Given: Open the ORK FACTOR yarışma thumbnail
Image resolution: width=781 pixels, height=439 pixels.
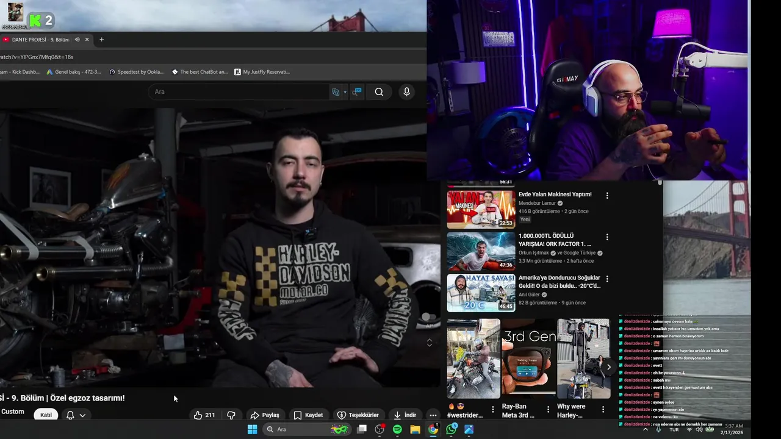Looking at the screenshot, I should click(x=481, y=251).
